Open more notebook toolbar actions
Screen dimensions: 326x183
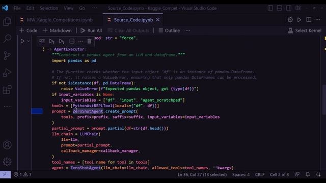click(188, 30)
